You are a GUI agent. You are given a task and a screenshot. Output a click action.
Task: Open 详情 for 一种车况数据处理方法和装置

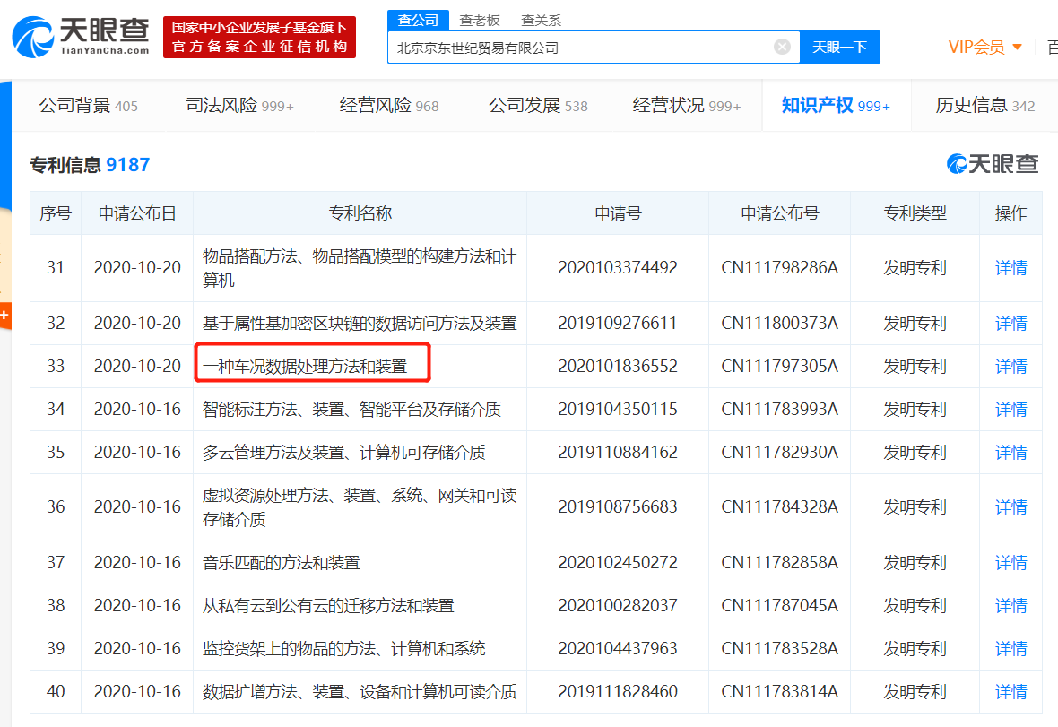[x=1010, y=367]
